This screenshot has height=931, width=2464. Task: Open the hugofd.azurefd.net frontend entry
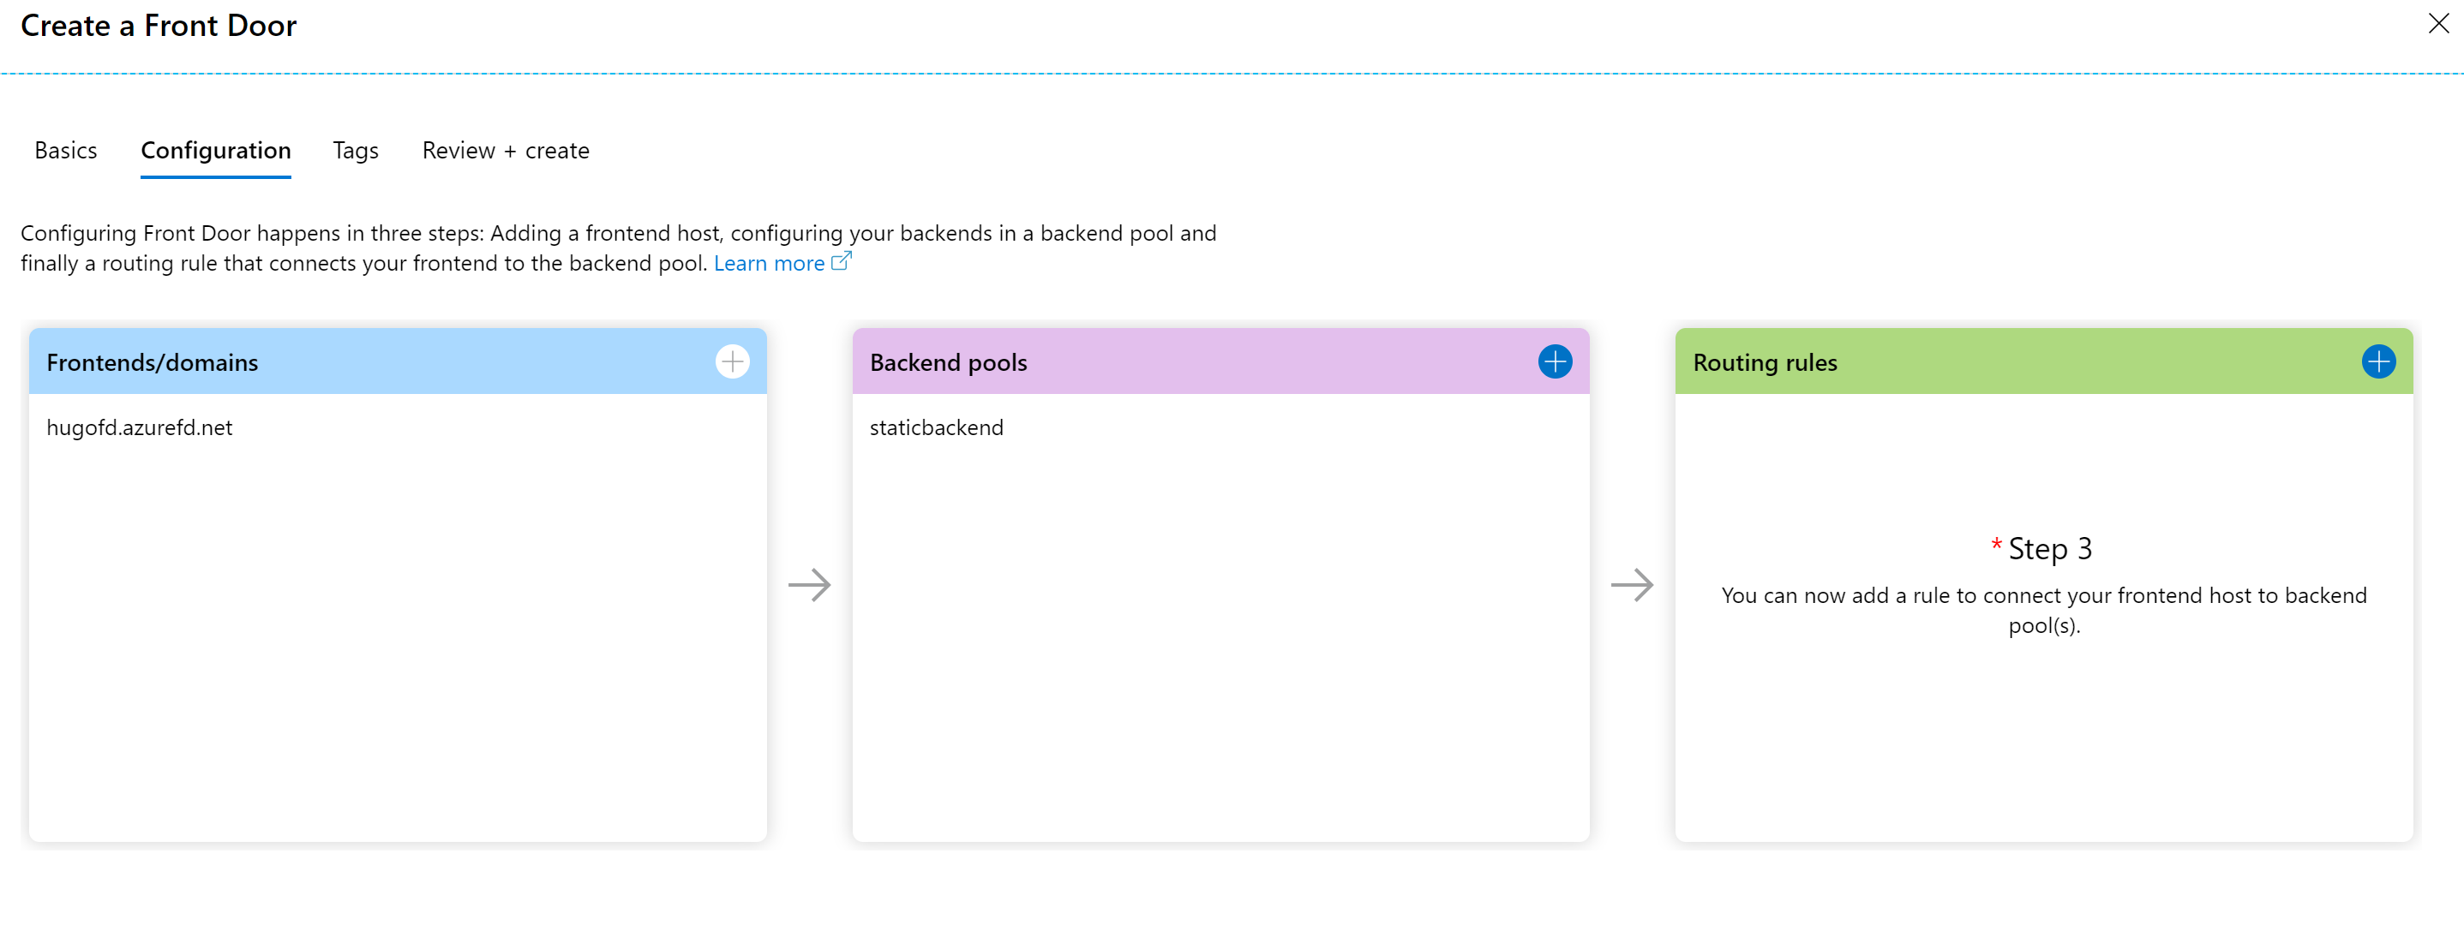(x=140, y=427)
